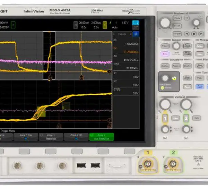This screenshot has width=208, height=189.
Task: Click channel 1 vertical position knob
Action: (x=165, y=129)
